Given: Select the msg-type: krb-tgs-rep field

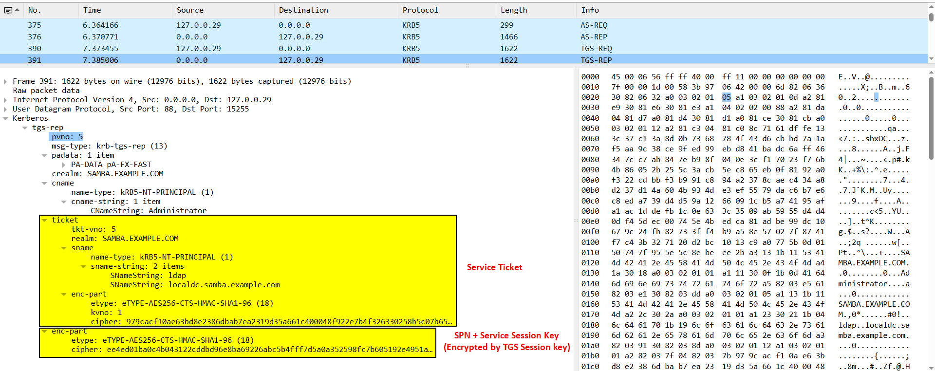Looking at the screenshot, I should [x=109, y=146].
